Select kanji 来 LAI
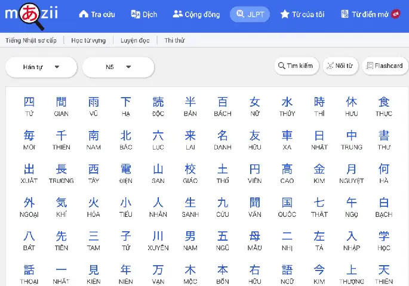Image resolution: width=409 pixels, height=286 pixels. (190, 140)
